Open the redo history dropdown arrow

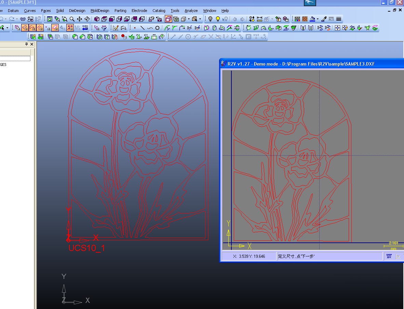tap(17, 19)
